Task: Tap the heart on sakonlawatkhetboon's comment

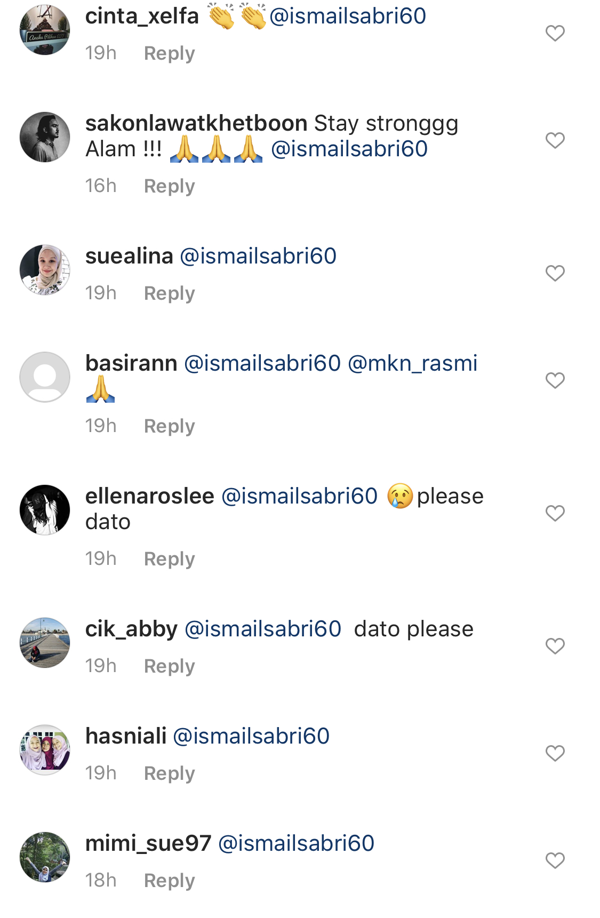Action: 555,140
